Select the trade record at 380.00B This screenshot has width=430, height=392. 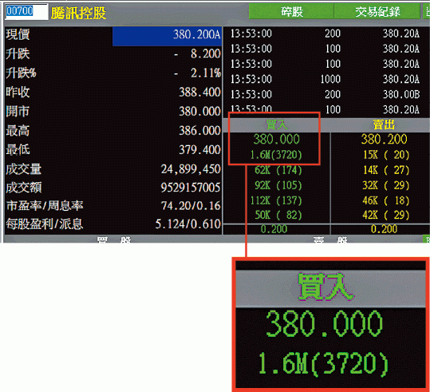pyautogui.click(x=325, y=95)
